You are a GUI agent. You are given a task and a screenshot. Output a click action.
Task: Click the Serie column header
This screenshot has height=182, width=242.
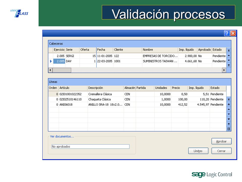(72, 50)
